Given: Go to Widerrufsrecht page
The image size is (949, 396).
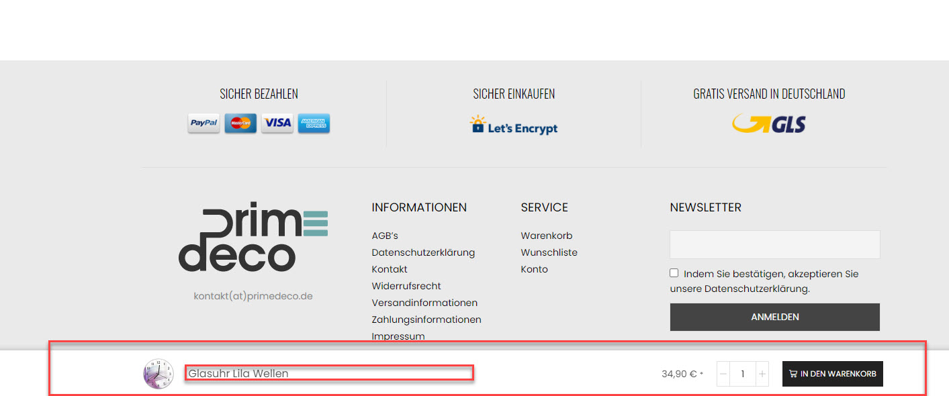Looking at the screenshot, I should tap(406, 286).
